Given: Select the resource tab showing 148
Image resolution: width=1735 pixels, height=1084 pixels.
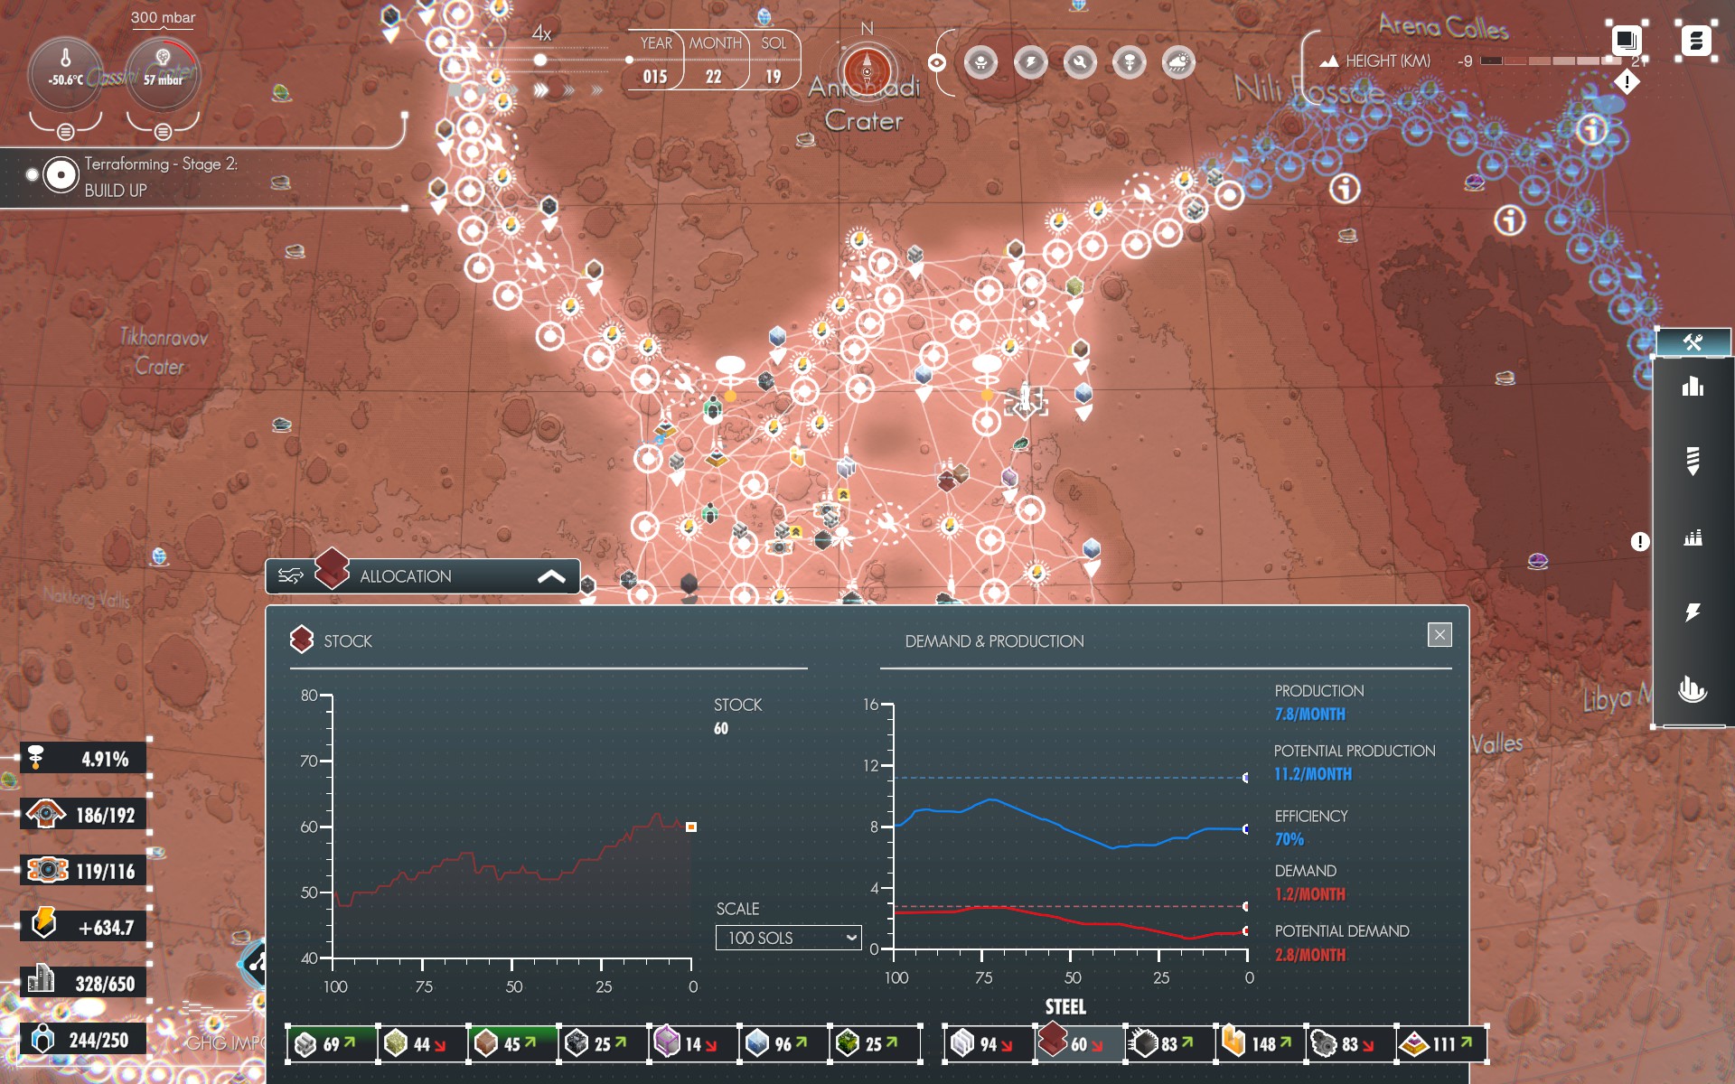Looking at the screenshot, I should coord(1259,1043).
